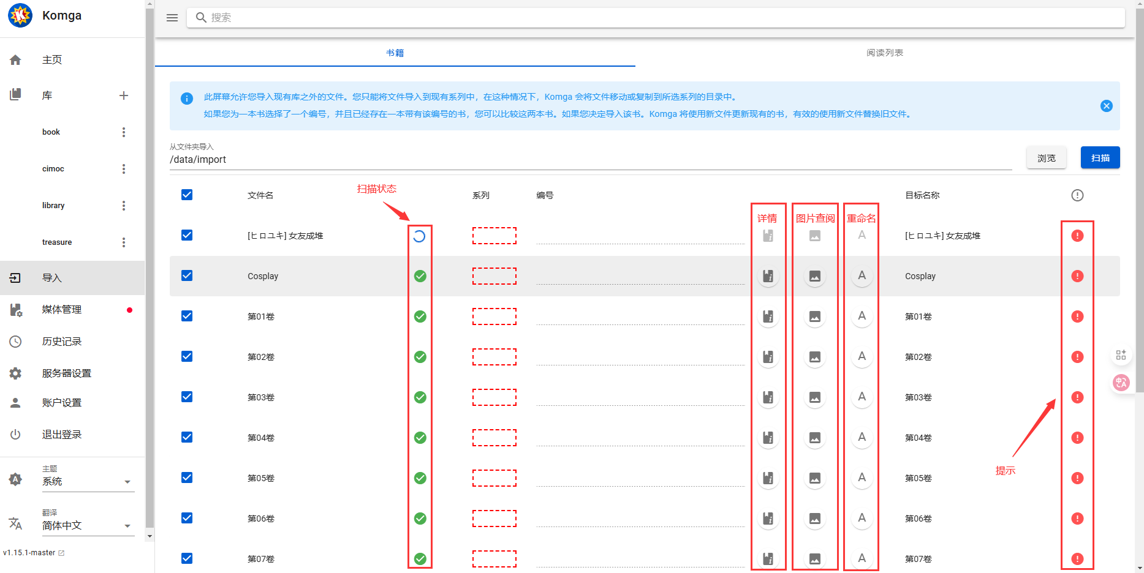Open image viewer for 第06卷 row
This screenshot has height=573, width=1144.
(814, 519)
